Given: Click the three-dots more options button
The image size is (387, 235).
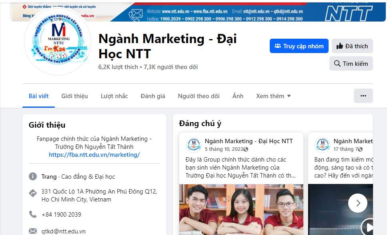Looking at the screenshot, I should 363,96.
